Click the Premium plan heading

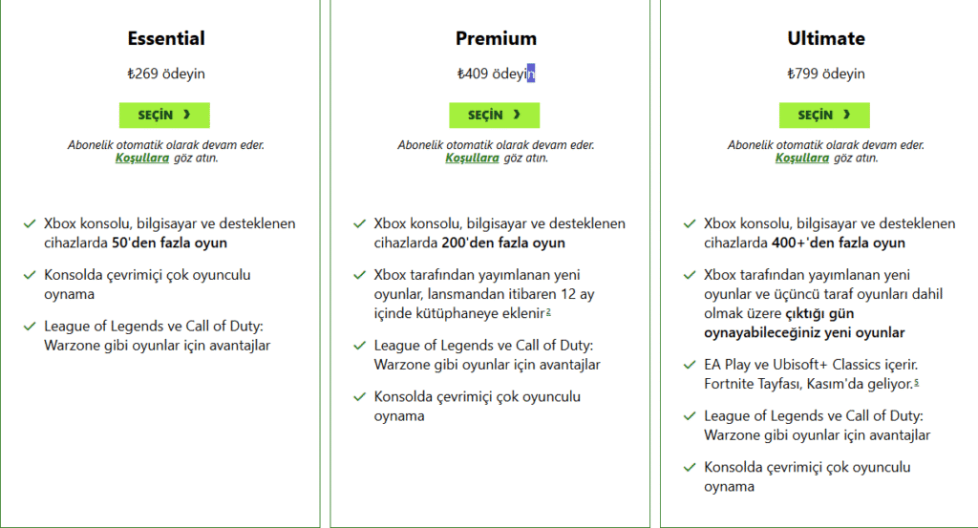point(496,39)
